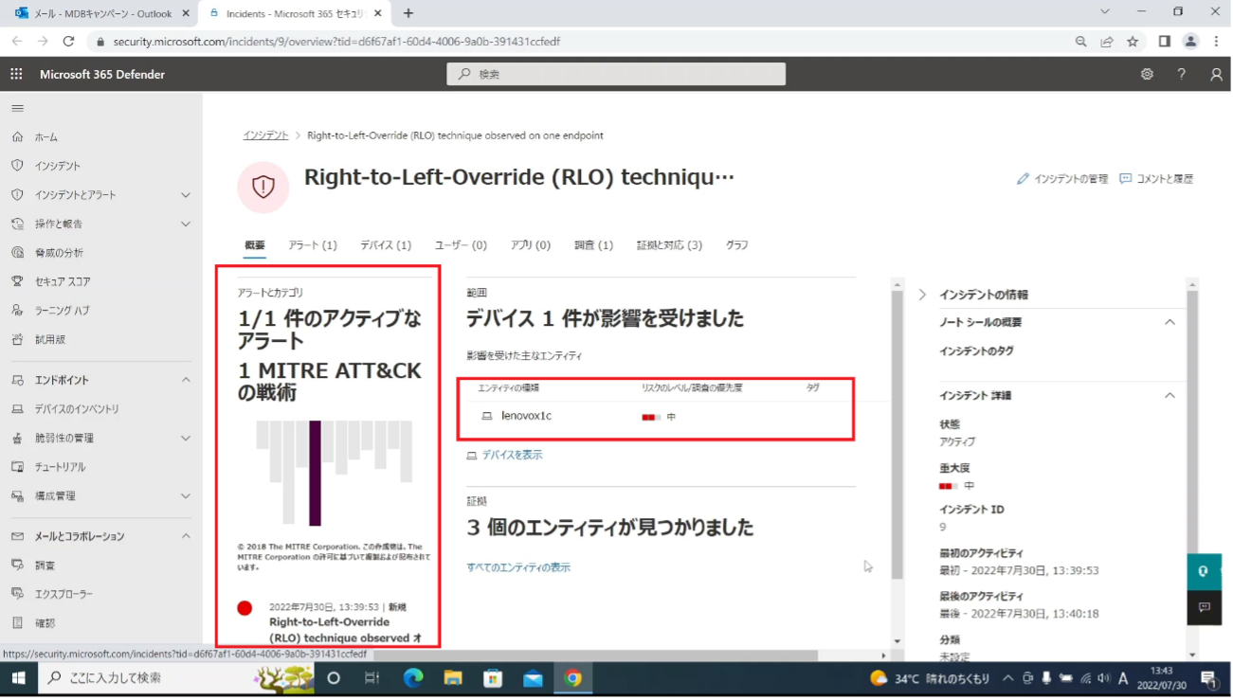This screenshot has width=1233, height=700.
Task: Click すべてのエンティティの表示 link
Action: 518,567
